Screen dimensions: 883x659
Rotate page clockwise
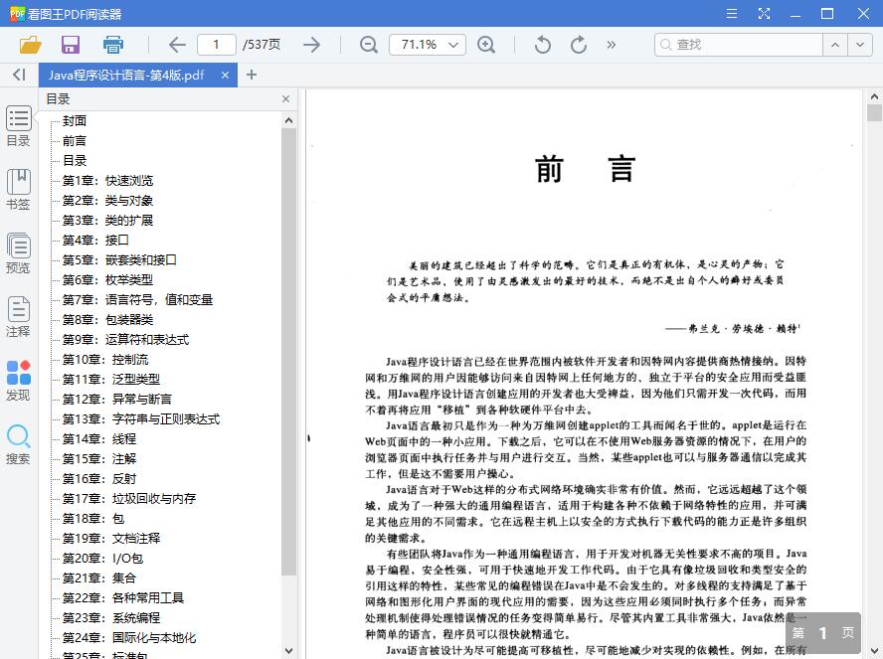(x=579, y=45)
